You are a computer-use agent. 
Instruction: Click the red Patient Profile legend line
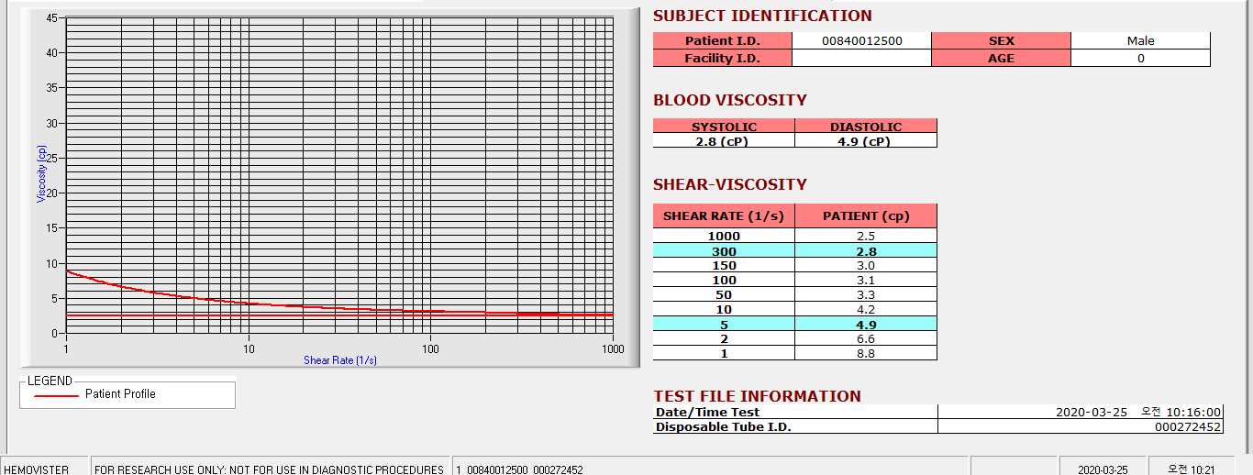(x=56, y=395)
